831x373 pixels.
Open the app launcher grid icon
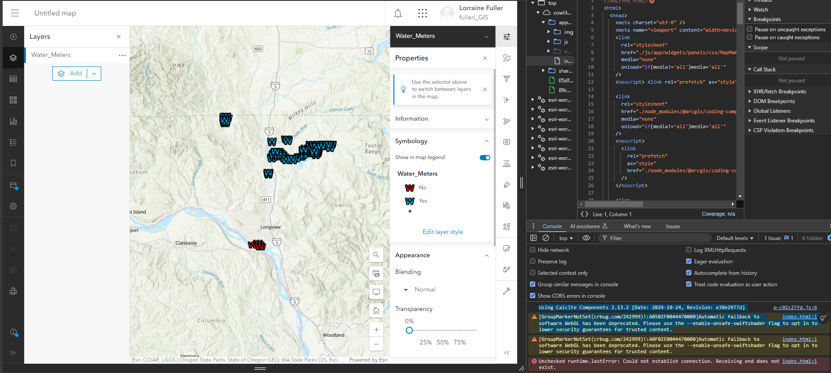pyautogui.click(x=423, y=13)
